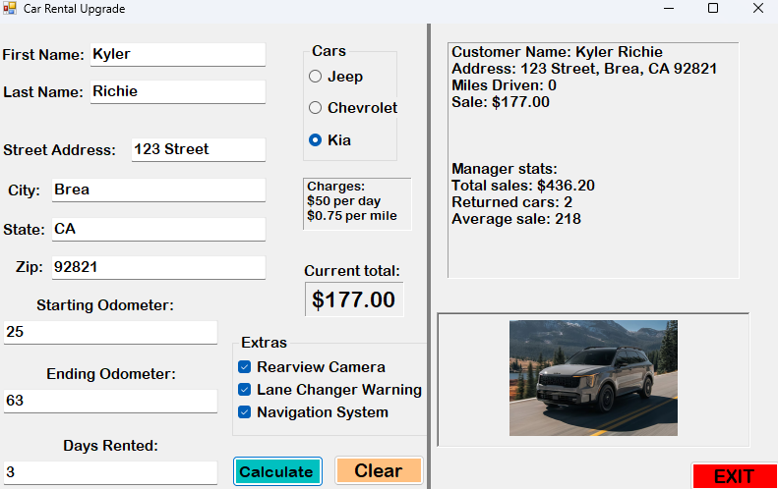This screenshot has width=778, height=489.
Task: Click the Starting Odometer input
Action: [x=109, y=333]
